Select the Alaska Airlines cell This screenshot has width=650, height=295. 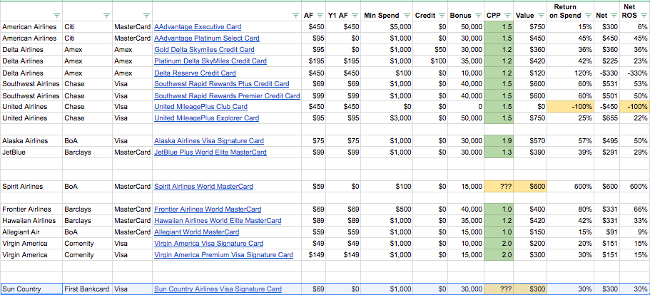click(31, 141)
